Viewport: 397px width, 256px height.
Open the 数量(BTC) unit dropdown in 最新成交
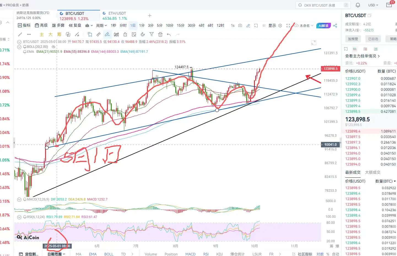[385, 181]
